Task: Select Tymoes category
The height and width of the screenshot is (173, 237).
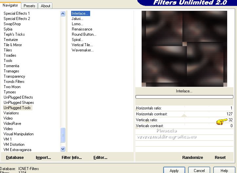Action: point(10,92)
